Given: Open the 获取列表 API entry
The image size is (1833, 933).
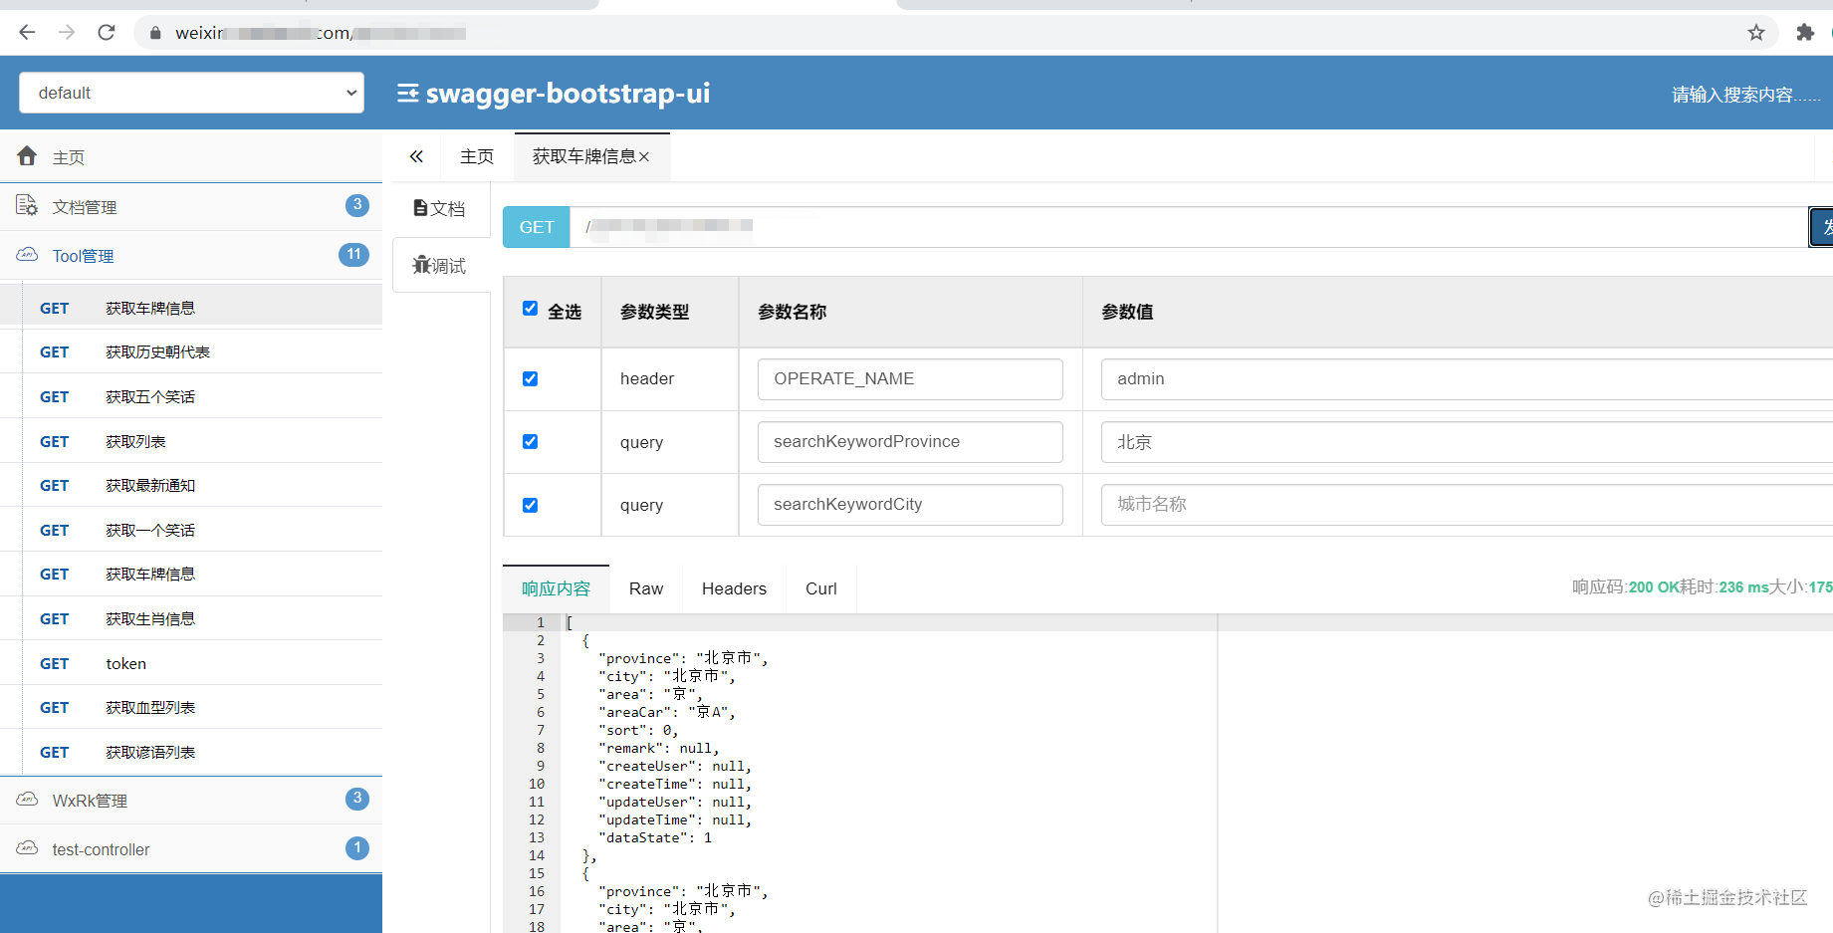Looking at the screenshot, I should pos(191,441).
